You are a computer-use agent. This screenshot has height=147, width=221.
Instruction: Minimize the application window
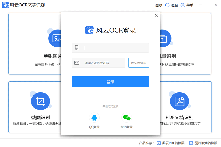[x=201, y=5]
